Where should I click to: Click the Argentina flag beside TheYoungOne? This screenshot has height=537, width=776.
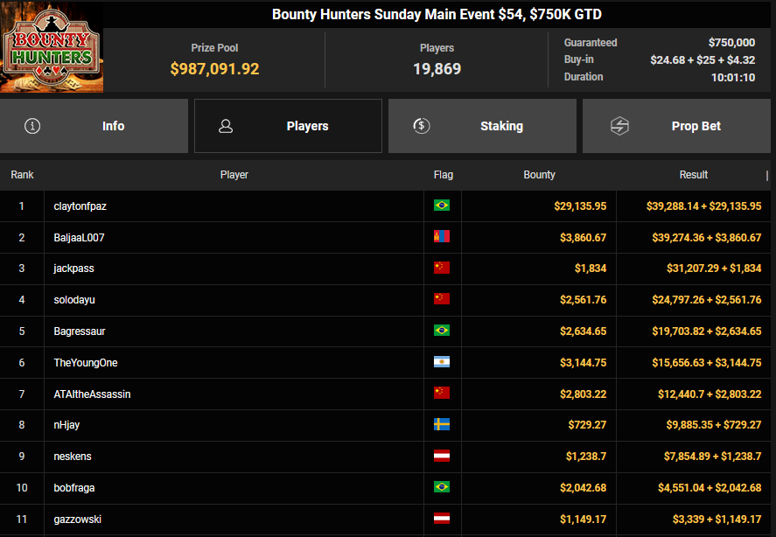tap(442, 362)
